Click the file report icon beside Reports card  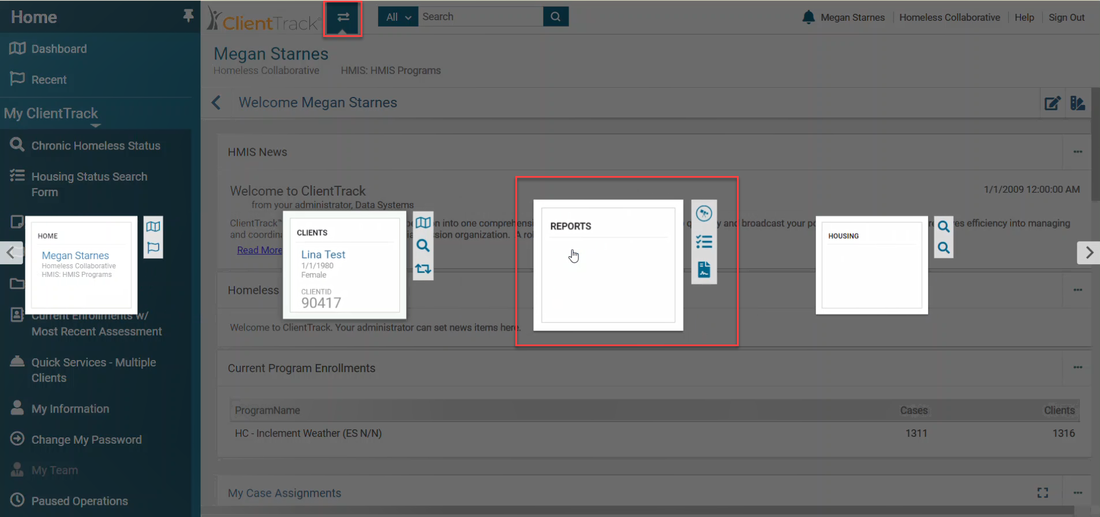pos(704,269)
